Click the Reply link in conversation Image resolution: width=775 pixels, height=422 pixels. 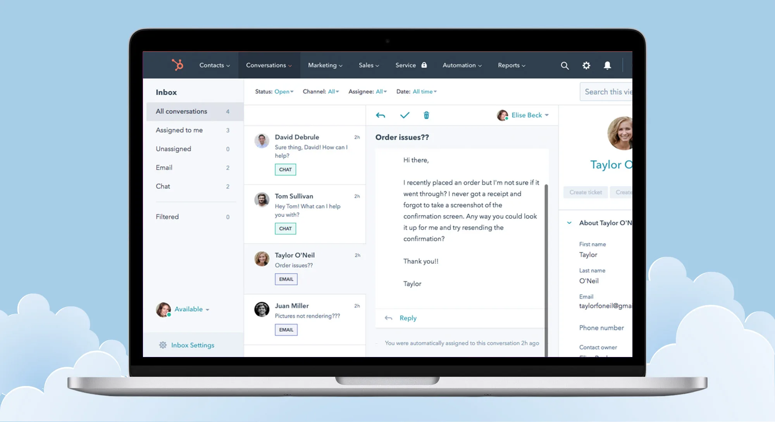(x=408, y=318)
